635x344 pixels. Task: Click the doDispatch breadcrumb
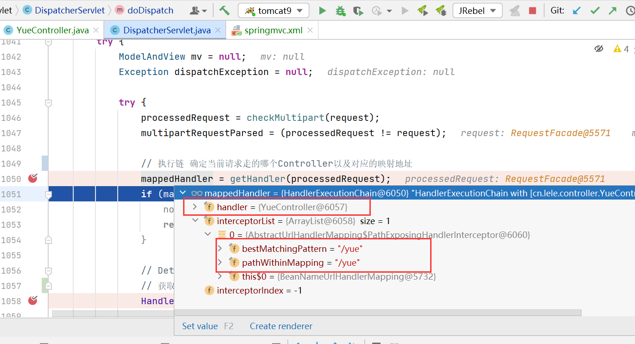tap(150, 10)
